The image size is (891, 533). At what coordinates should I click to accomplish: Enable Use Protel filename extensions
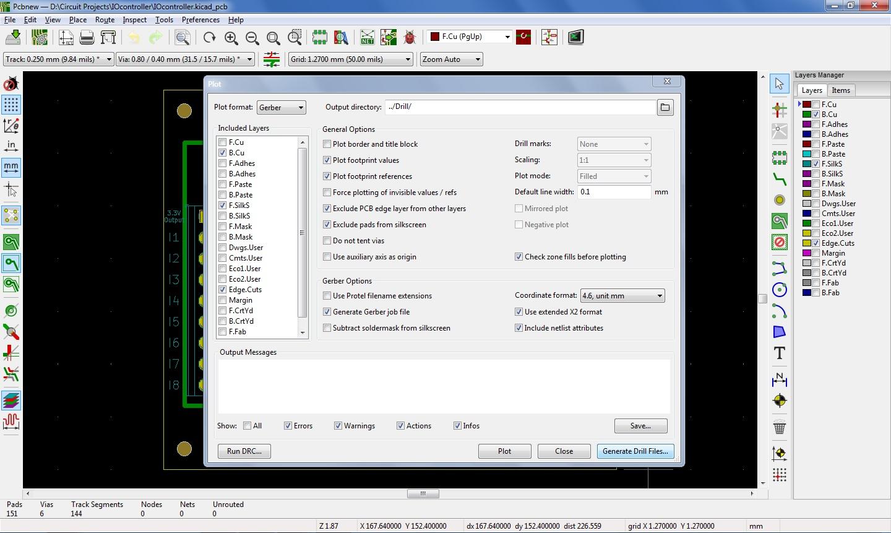[327, 296]
